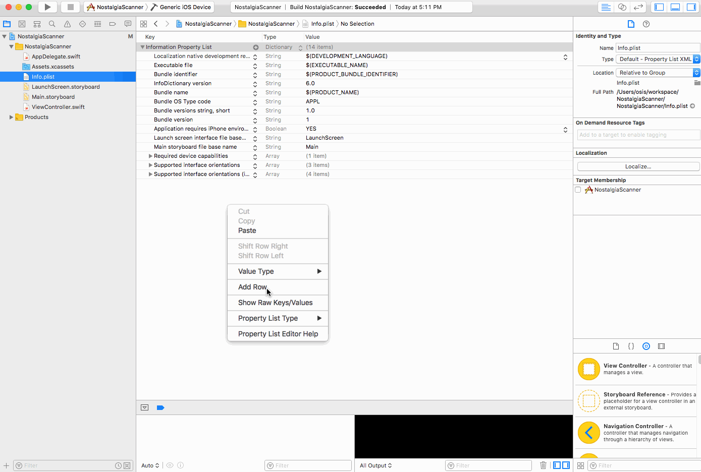The width and height of the screenshot is (701, 472).
Task: Show the Version editor
Action: tap(638, 7)
